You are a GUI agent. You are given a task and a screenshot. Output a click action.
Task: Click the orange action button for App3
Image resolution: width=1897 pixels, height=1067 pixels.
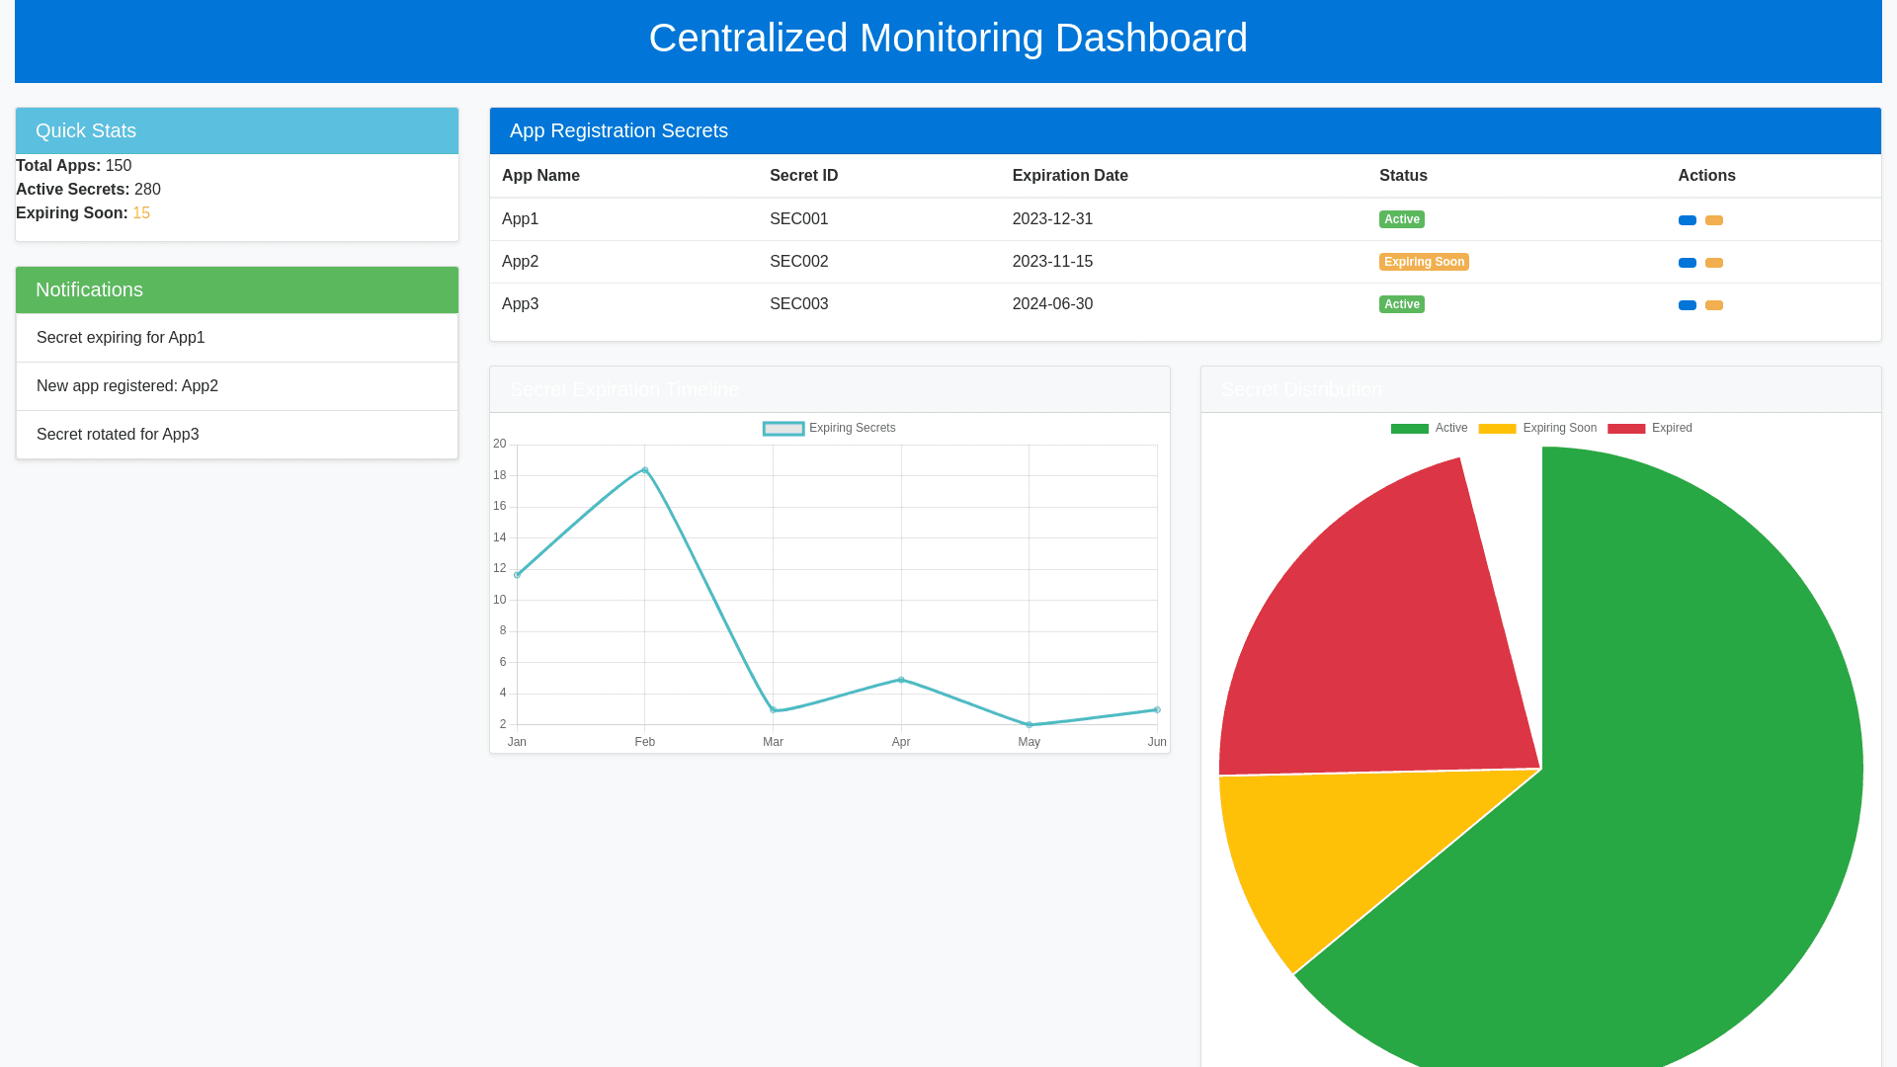click(1714, 305)
